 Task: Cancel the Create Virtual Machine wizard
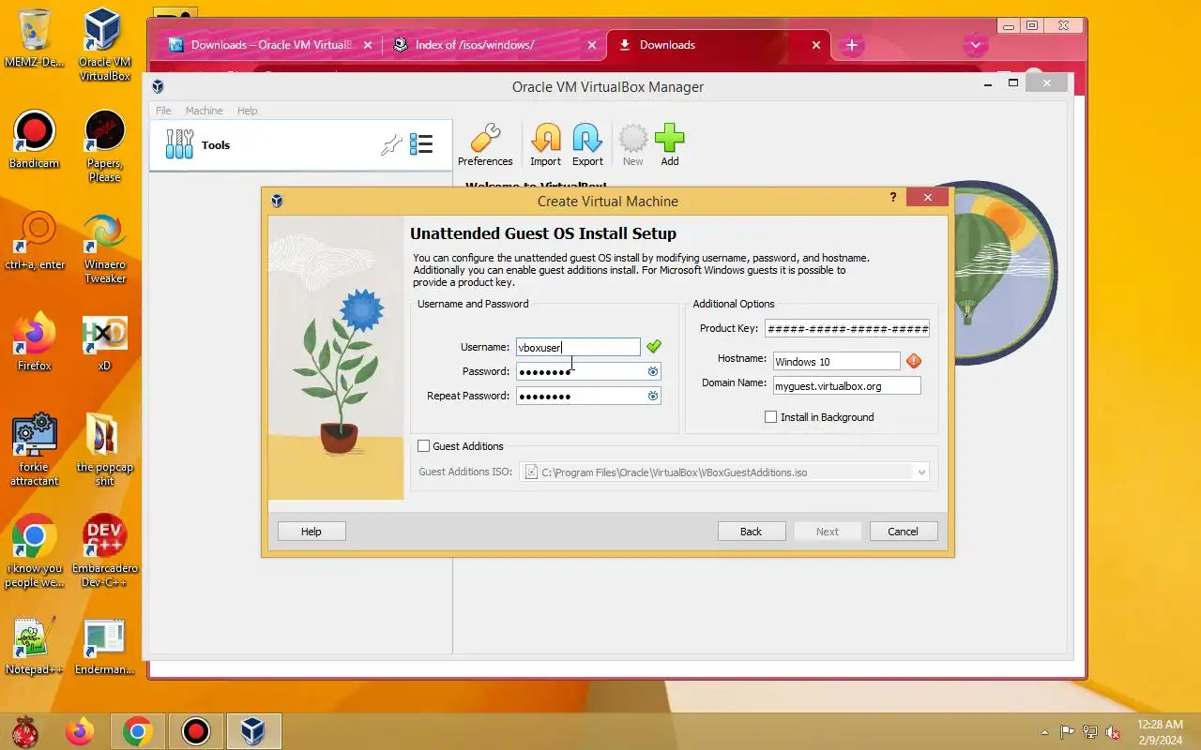click(x=904, y=532)
